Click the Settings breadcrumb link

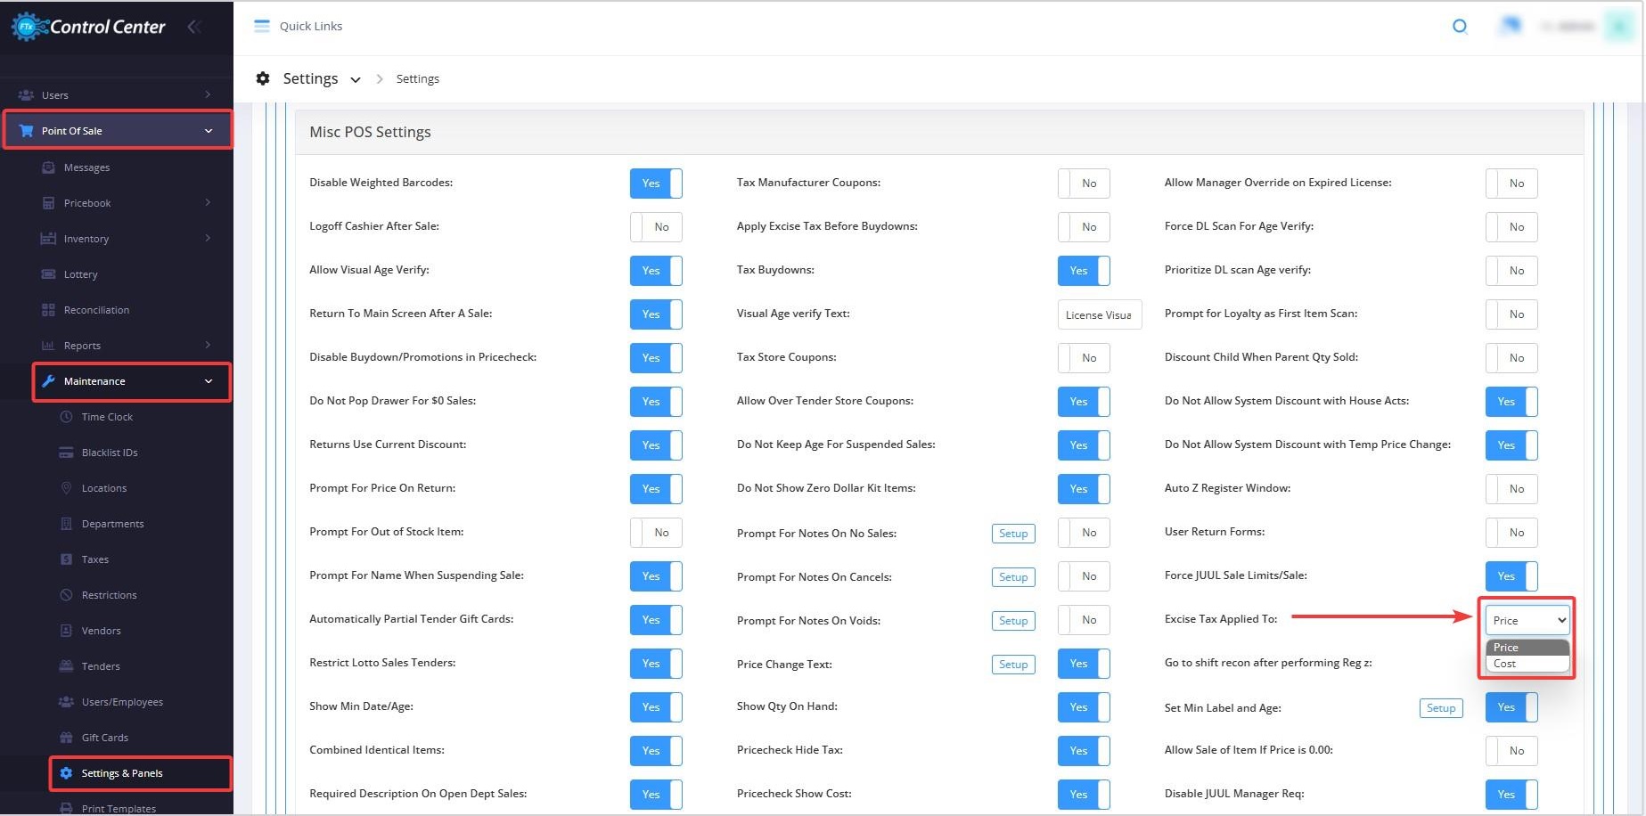[417, 78]
